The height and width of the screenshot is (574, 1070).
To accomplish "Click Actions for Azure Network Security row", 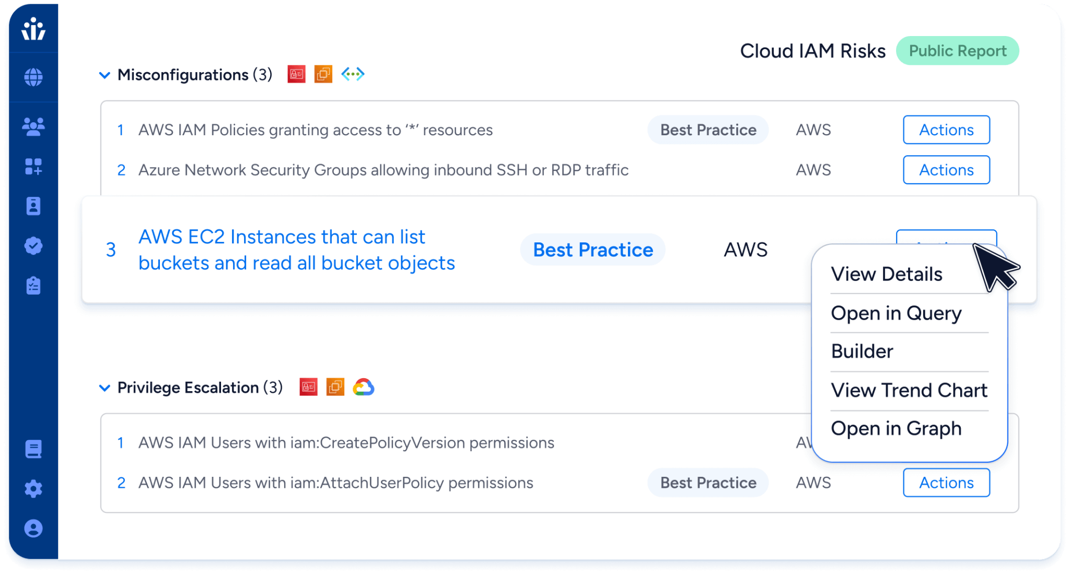I will (x=946, y=170).
